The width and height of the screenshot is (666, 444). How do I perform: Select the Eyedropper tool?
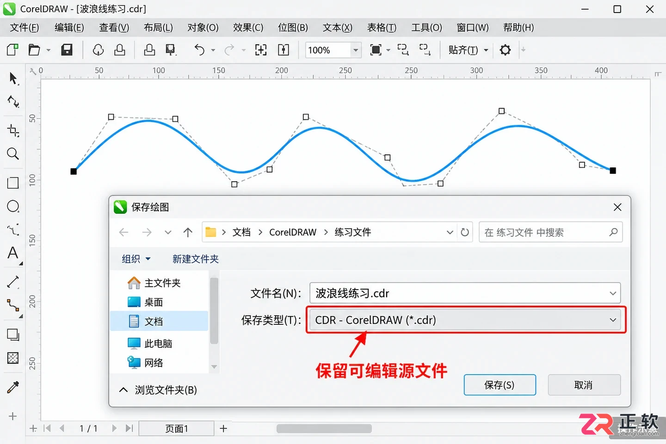tap(13, 387)
